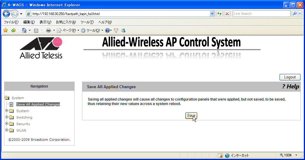
Task: Stop loading with the red X icon
Action: pos(227,14)
